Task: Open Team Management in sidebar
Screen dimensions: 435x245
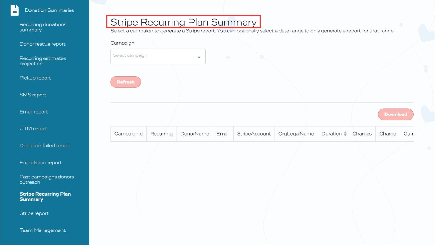Action: (x=42, y=230)
